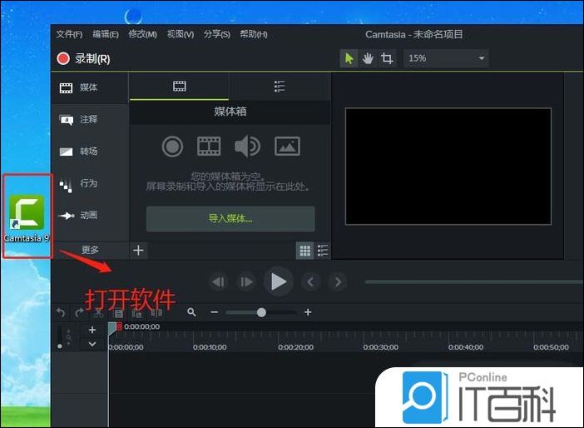Viewport: 584px width, 428px height.
Task: Start recording with the 录制(R) button
Action: click(x=83, y=58)
